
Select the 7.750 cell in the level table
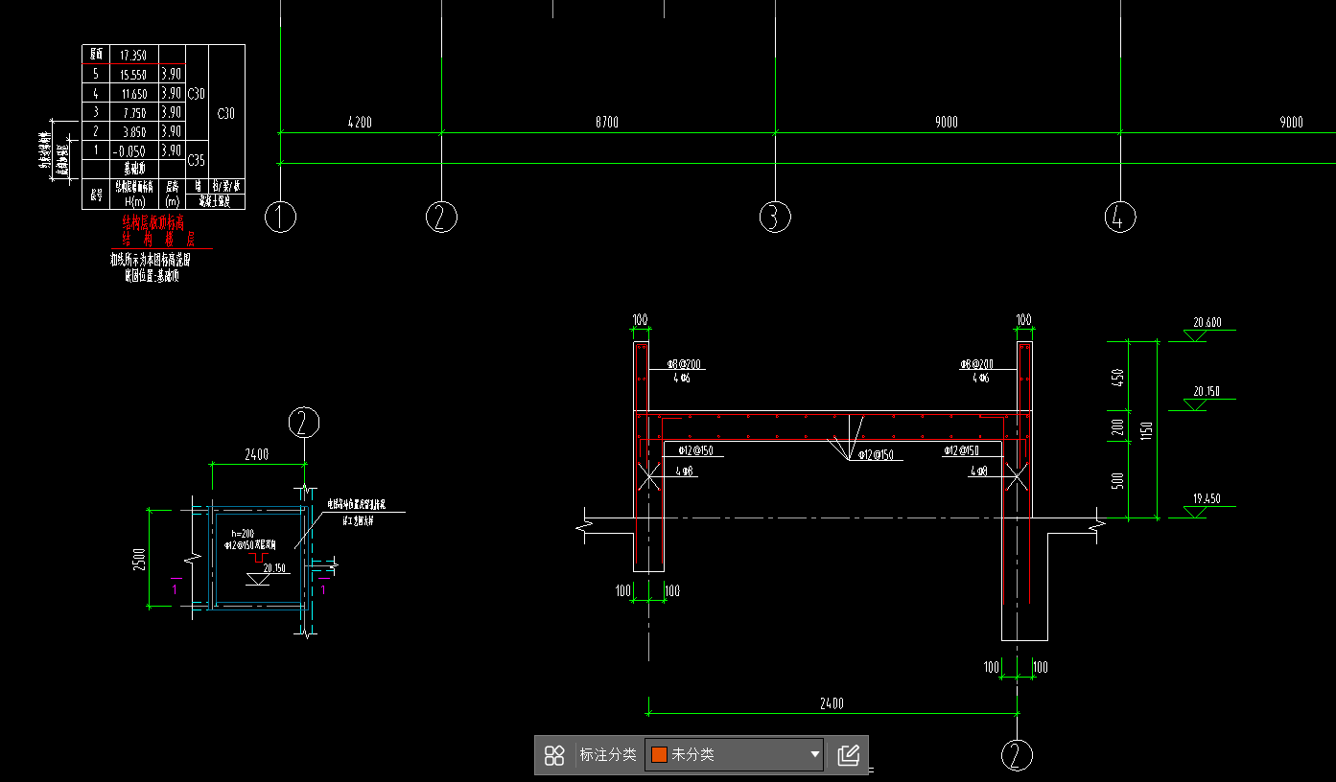point(133,112)
